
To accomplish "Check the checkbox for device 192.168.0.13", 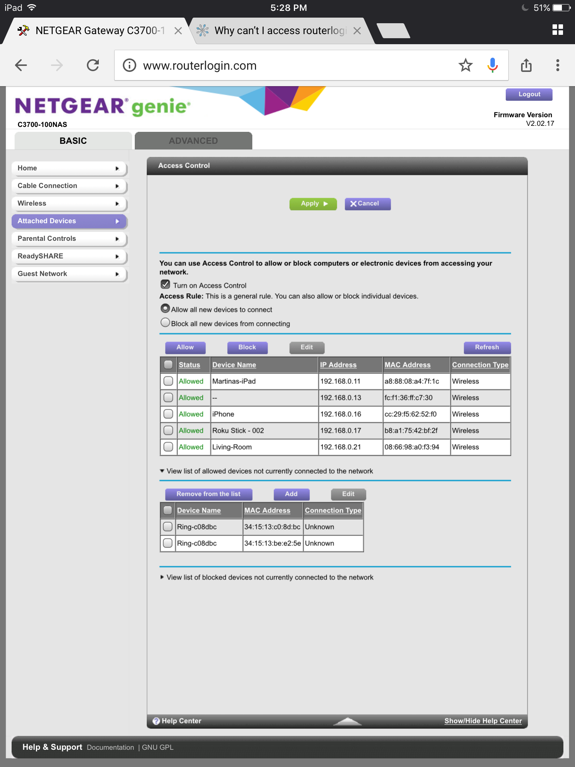I will click(168, 397).
